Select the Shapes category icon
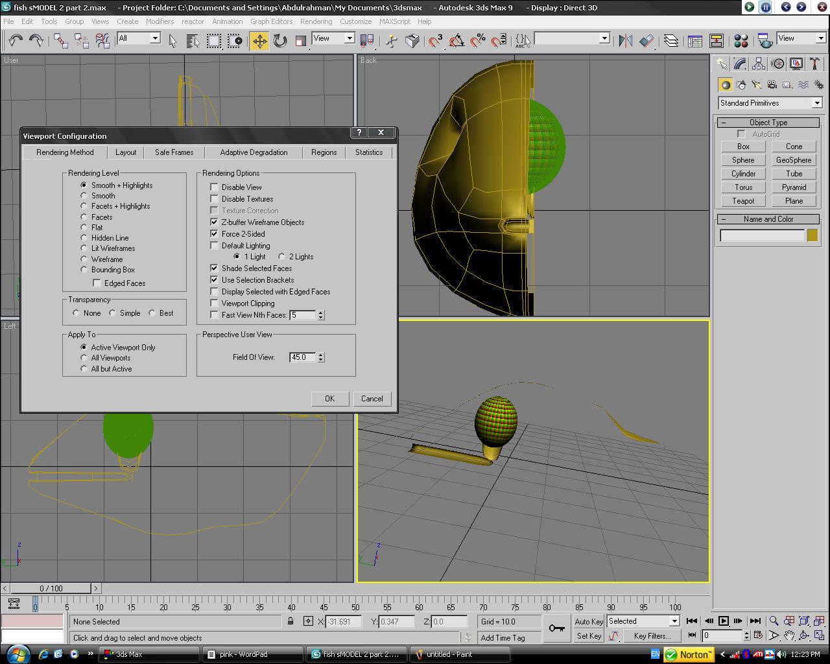The image size is (830, 664). pyautogui.click(x=741, y=85)
